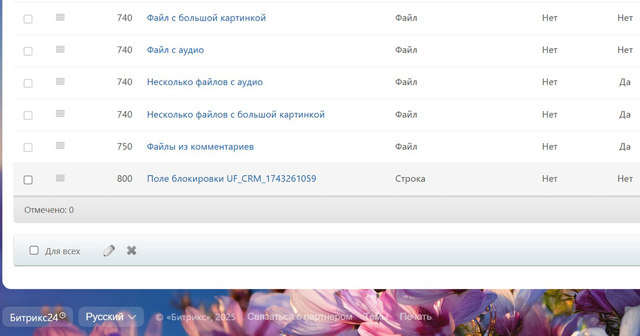This screenshot has width=640, height=336.
Task: Open hamburger menu for Поле блокировки row
Action: [60, 178]
